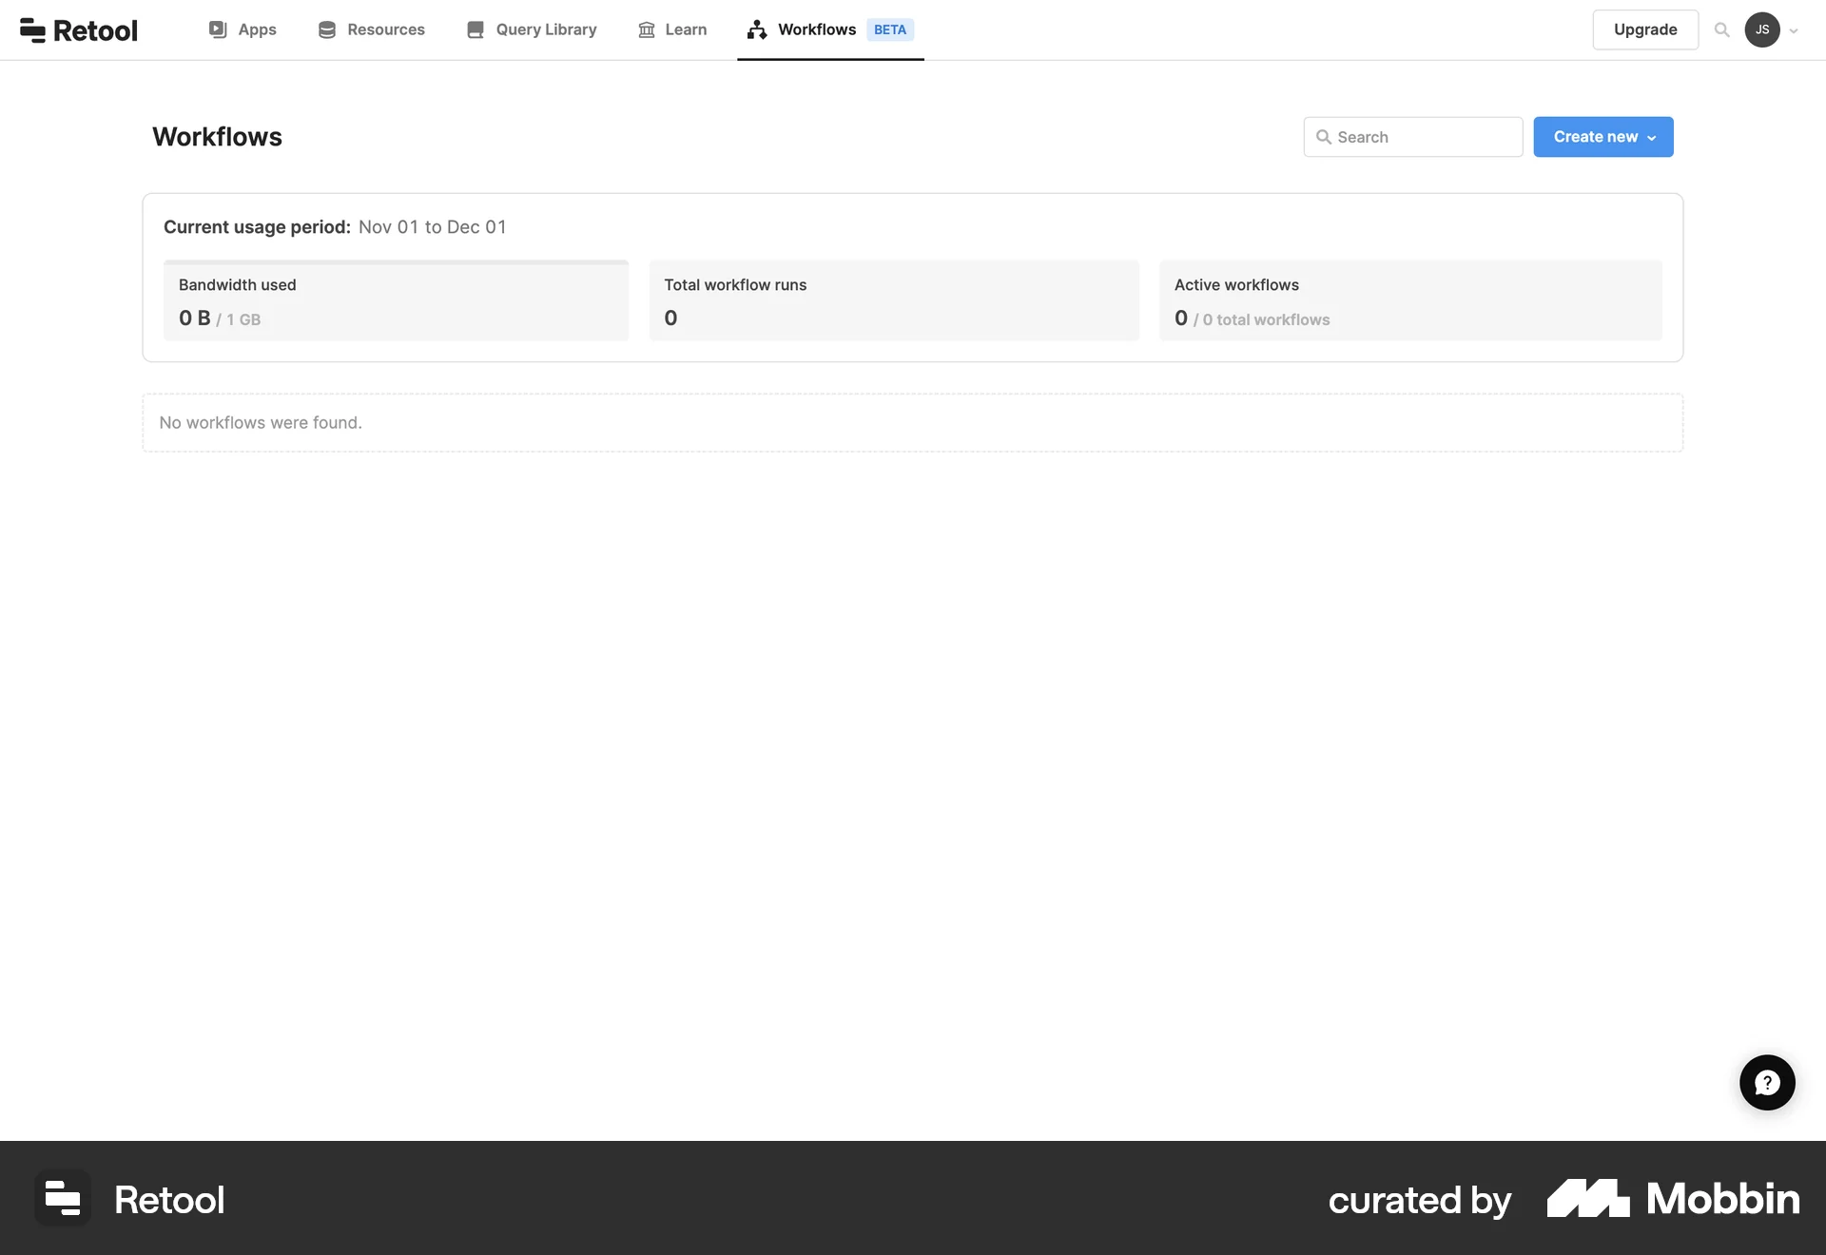Click the help question mark bubble

1766,1082
